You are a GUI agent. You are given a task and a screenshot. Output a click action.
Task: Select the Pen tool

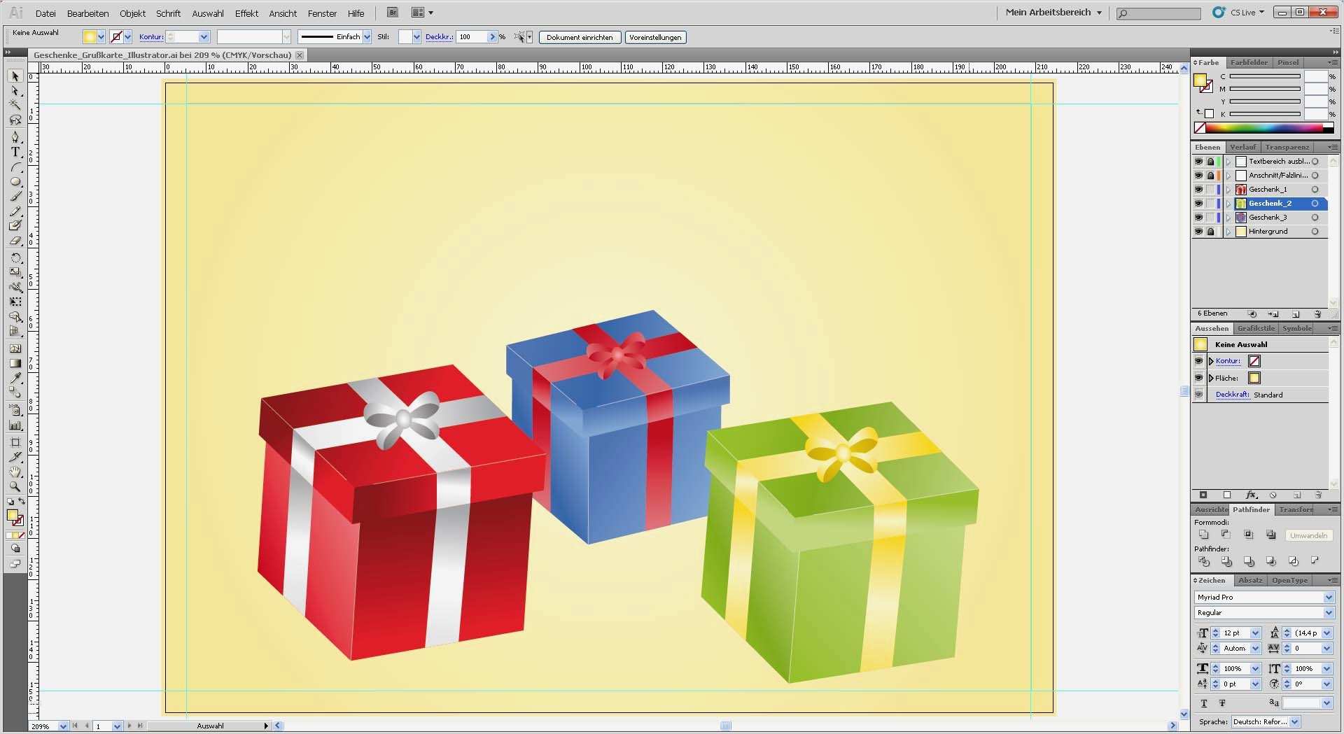(15, 137)
